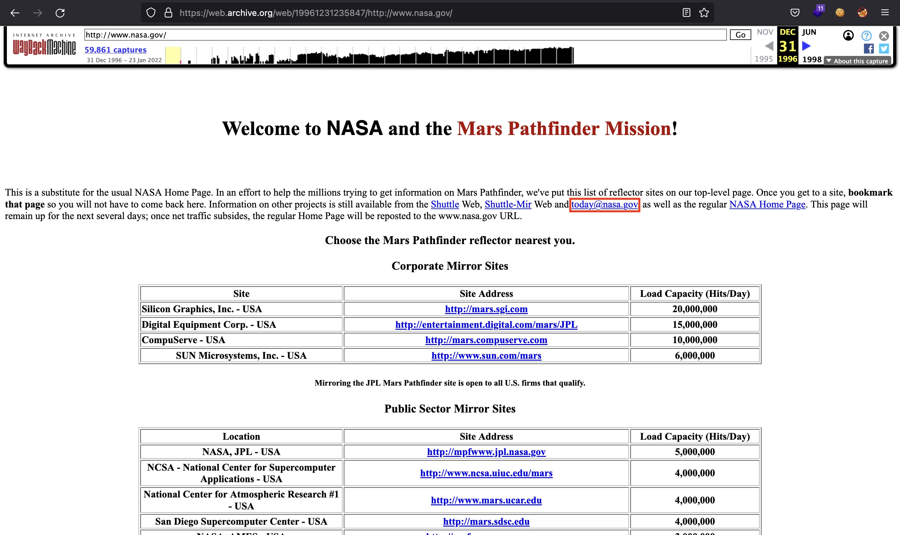The width and height of the screenshot is (900, 535).
Task: Click the 'Digital Equipment Corp. - USA' cell
Action: 241,324
